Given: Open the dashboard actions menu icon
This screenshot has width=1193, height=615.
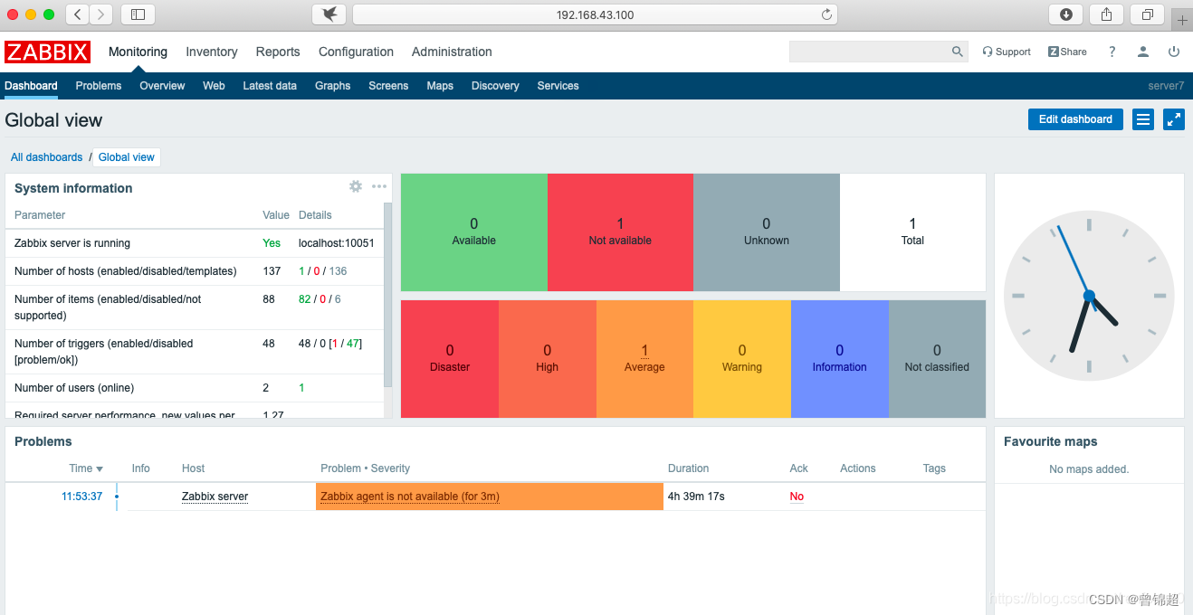Looking at the screenshot, I should click(1143, 119).
